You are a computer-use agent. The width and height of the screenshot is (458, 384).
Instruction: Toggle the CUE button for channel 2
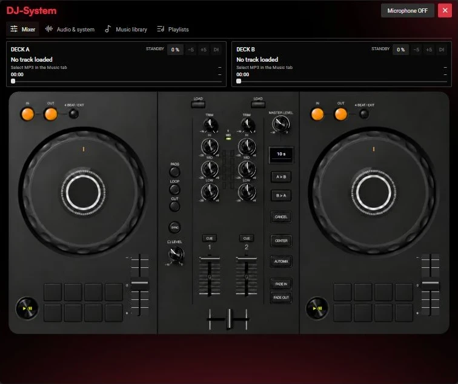tap(247, 238)
